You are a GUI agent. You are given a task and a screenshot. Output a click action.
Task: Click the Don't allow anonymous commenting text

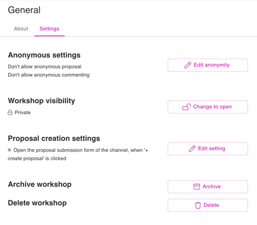click(x=49, y=75)
